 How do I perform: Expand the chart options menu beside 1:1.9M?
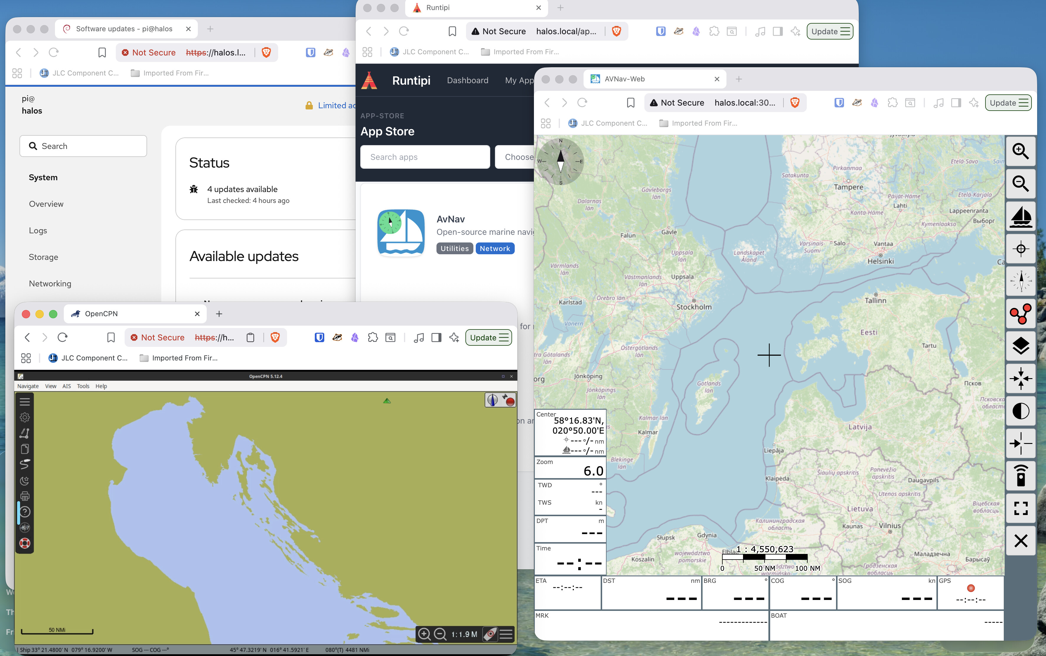click(506, 634)
